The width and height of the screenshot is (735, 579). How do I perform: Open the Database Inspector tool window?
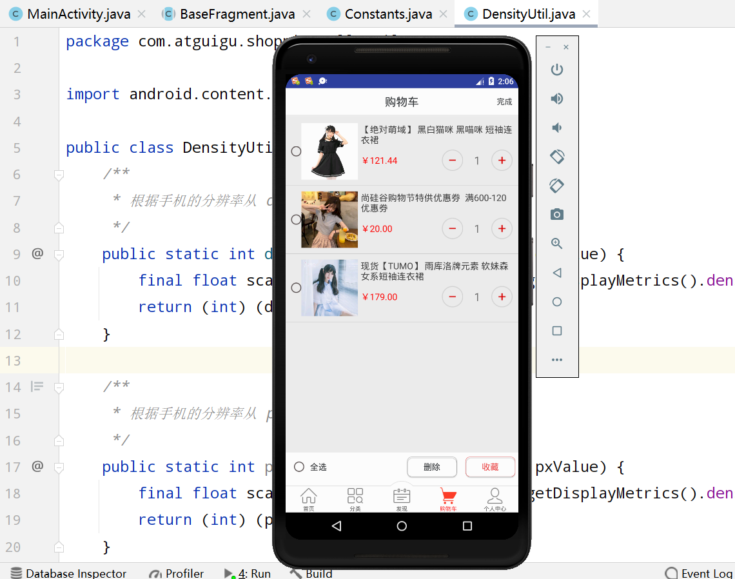(68, 573)
